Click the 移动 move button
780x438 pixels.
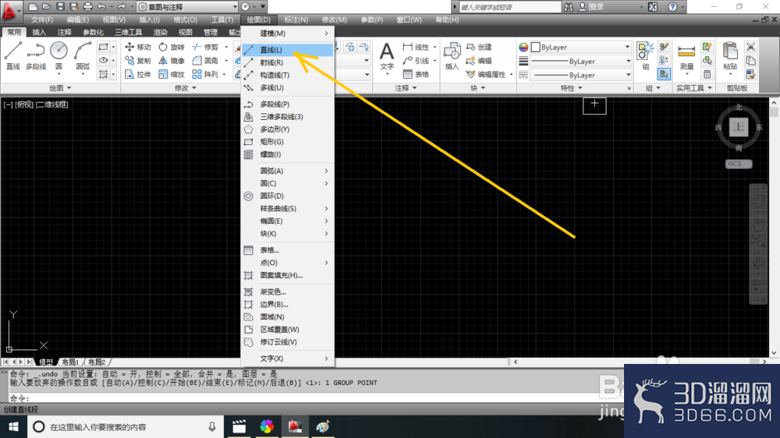click(138, 47)
